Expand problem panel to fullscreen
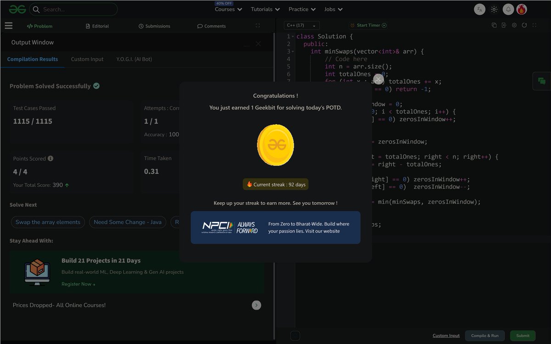The image size is (551, 344). pyautogui.click(x=258, y=26)
